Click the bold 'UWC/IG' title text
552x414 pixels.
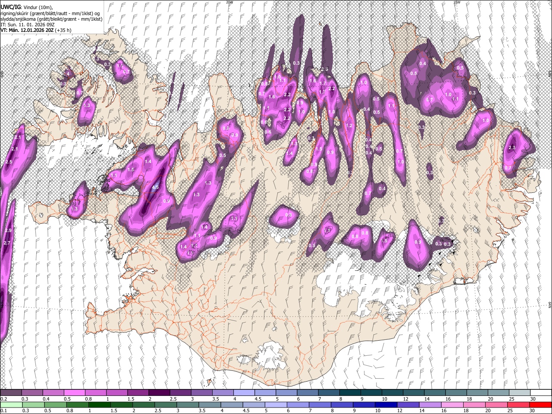(x=10, y=7)
